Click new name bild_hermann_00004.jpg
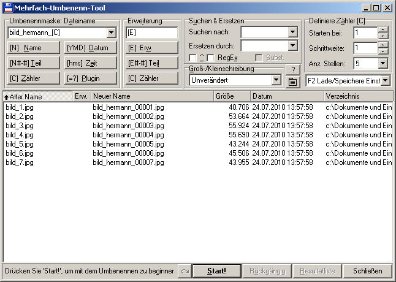 (128, 135)
